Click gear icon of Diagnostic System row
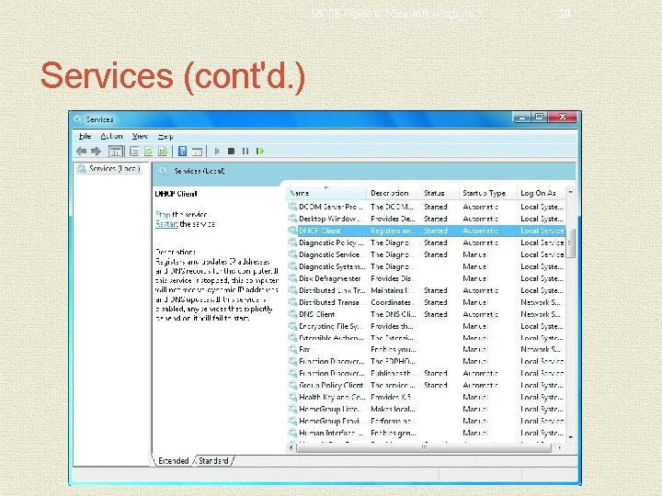This screenshot has height=496, width=662. tap(292, 266)
